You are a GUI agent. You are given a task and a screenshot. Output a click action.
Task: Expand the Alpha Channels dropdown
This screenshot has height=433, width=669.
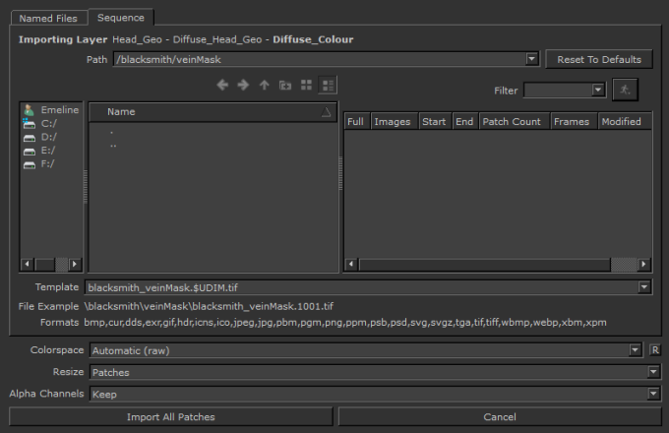(653, 394)
